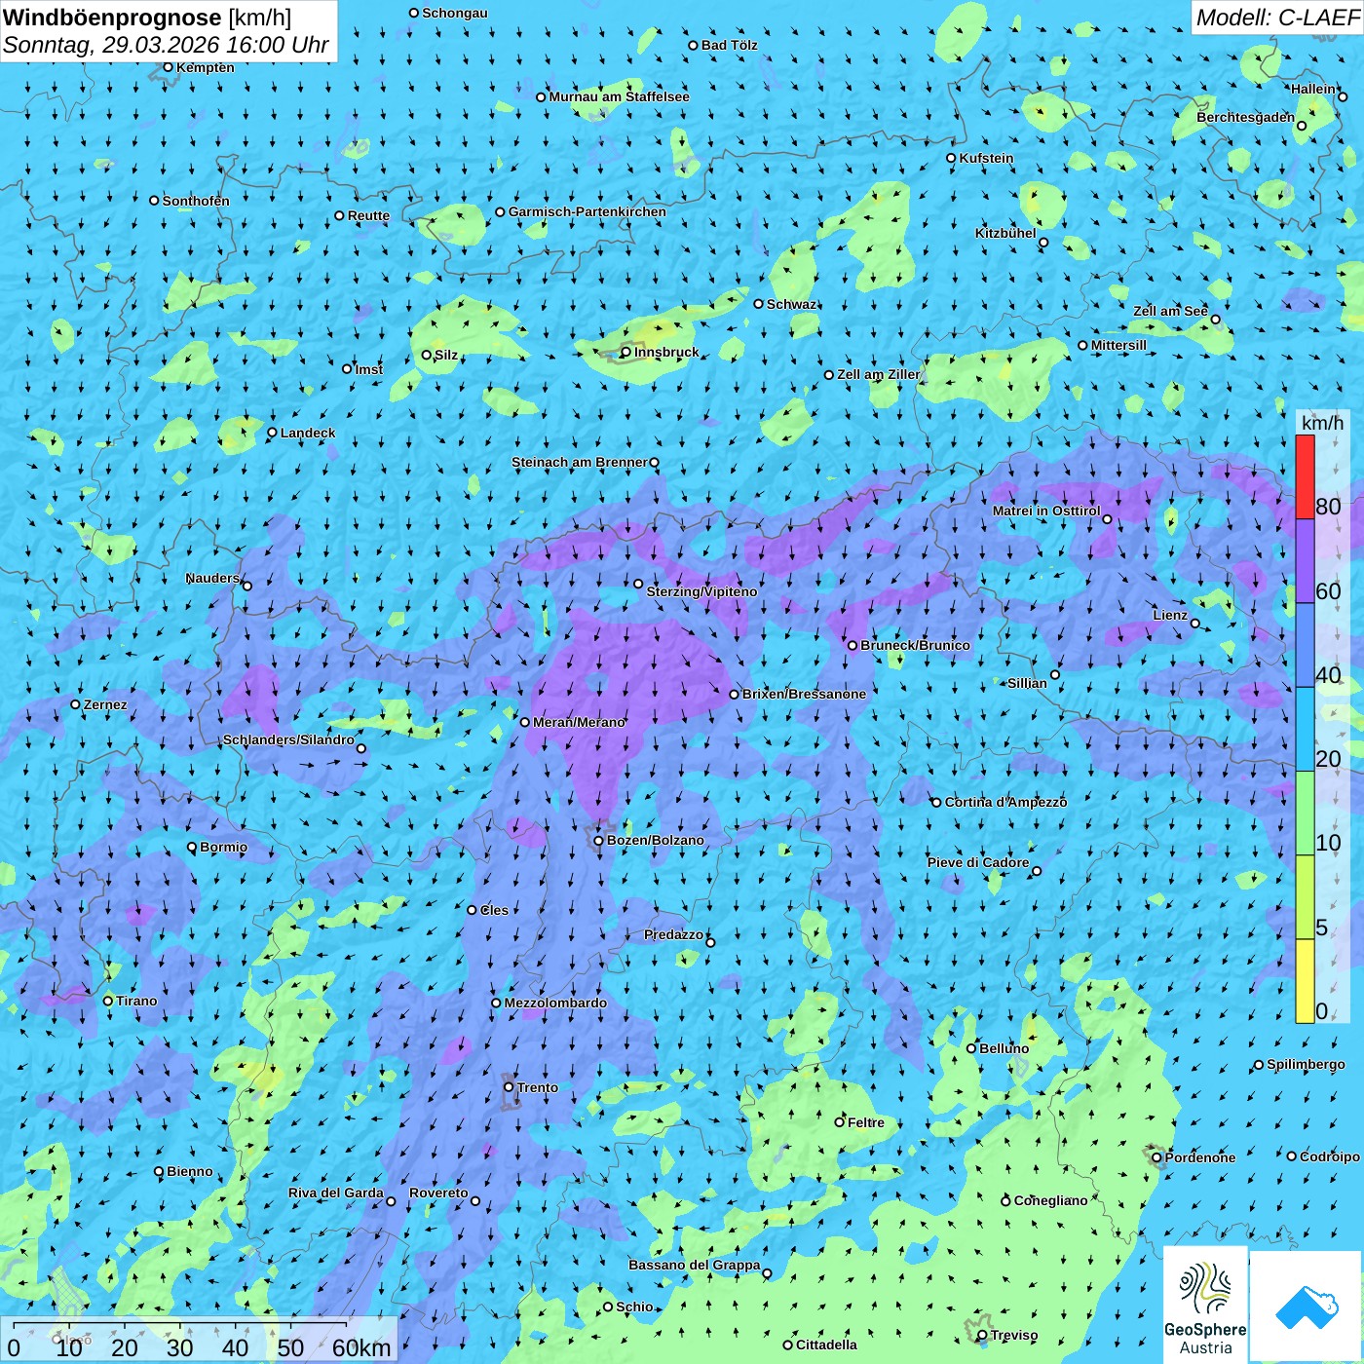Click the Brixen/Bressanone label
The height and width of the screenshot is (1364, 1364).
coord(804,694)
